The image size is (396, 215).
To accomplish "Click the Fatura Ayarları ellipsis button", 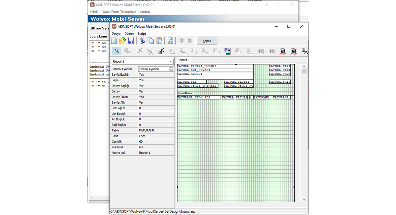I will tap(171, 69).
